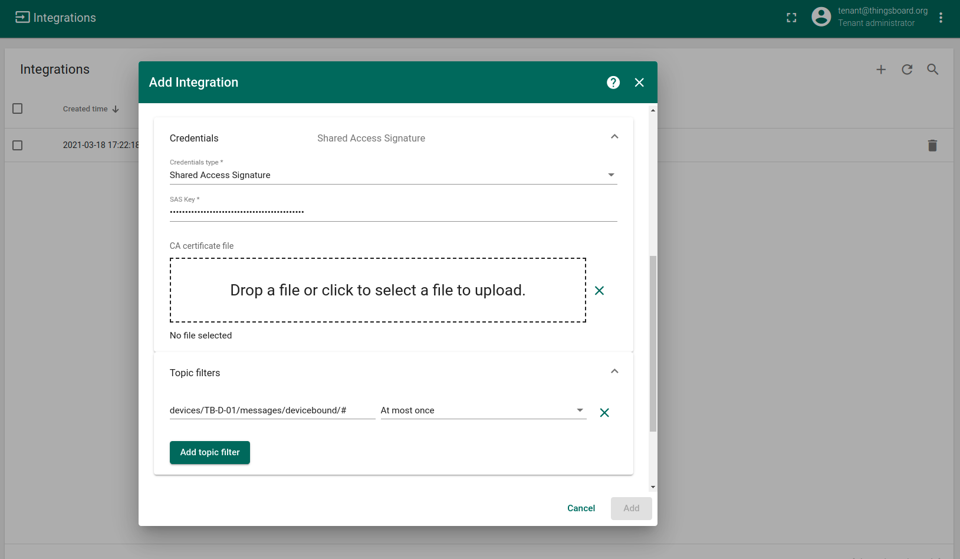The width and height of the screenshot is (960, 559).
Task: Click the dialog scroll up arrow
Action: click(x=653, y=110)
